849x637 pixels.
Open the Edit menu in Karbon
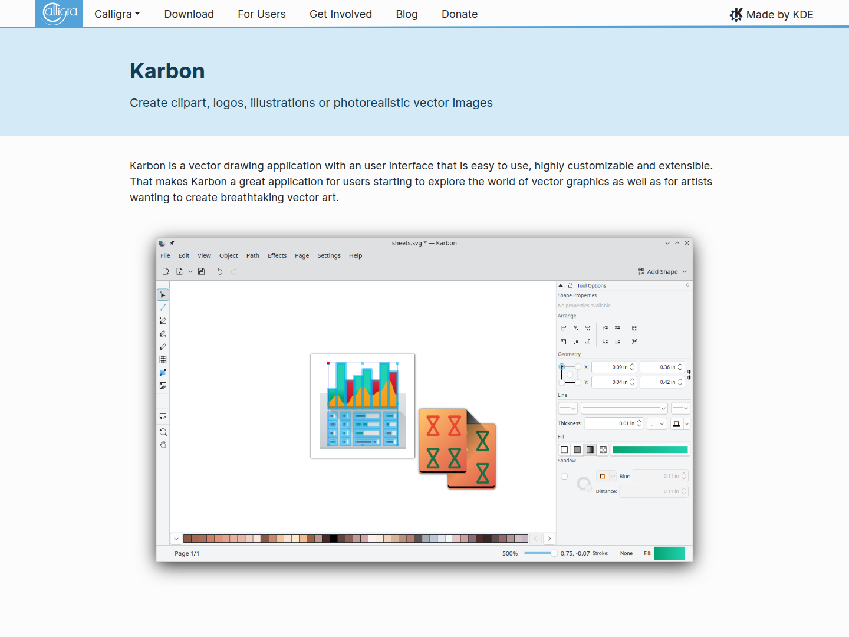tap(184, 256)
